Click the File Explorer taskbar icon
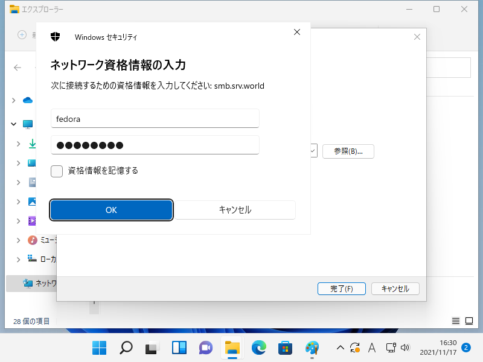The height and width of the screenshot is (362, 483). 232,348
